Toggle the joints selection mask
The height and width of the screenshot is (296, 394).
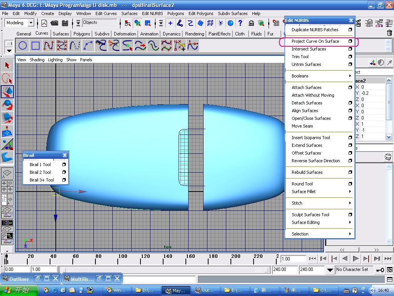coord(180,24)
